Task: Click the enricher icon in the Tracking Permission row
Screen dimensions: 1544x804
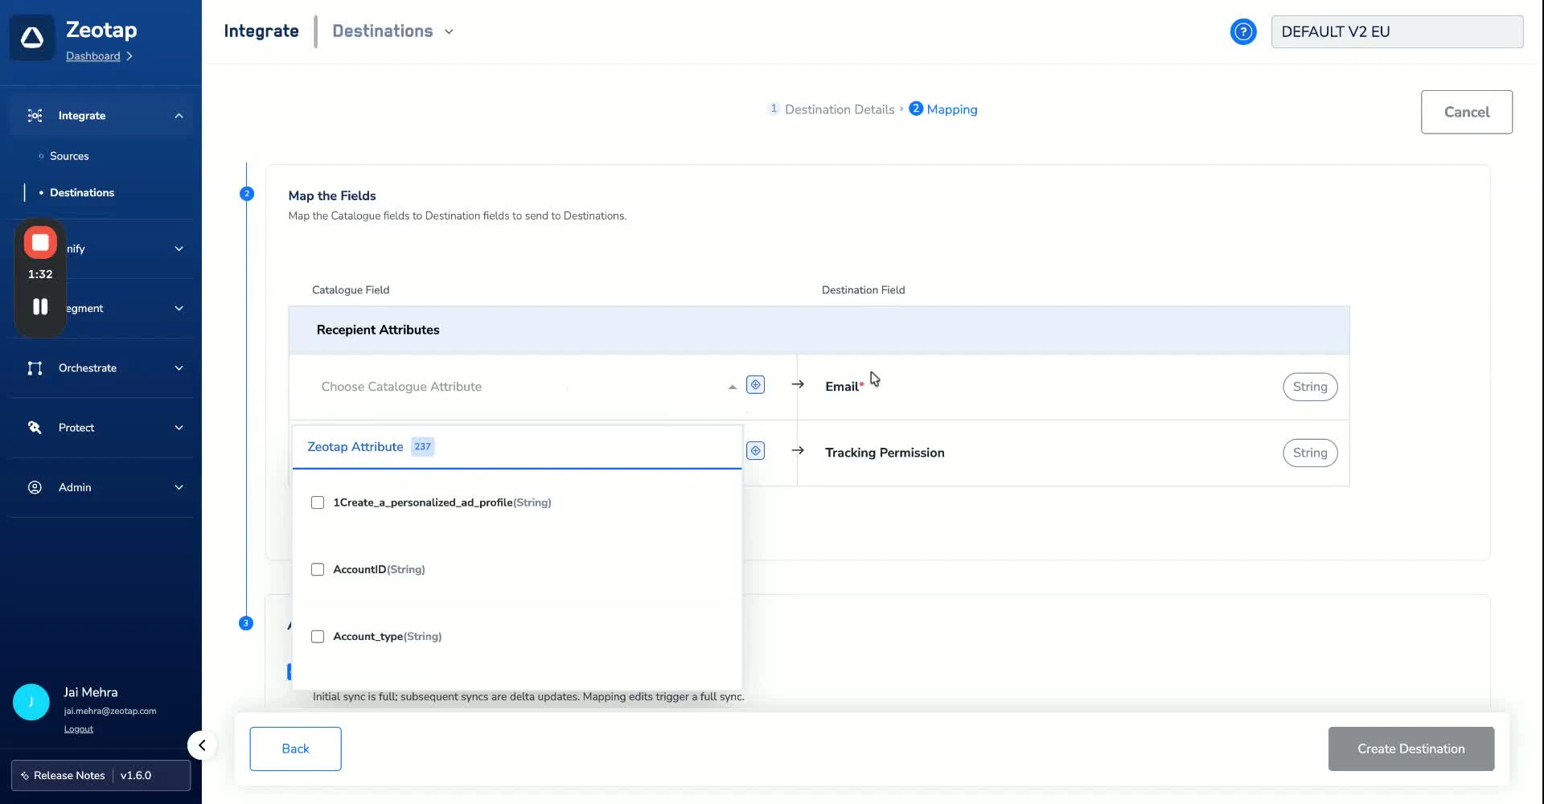Action: [x=755, y=451]
